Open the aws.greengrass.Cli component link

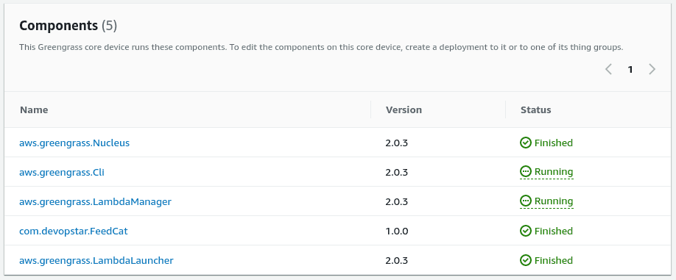point(62,173)
